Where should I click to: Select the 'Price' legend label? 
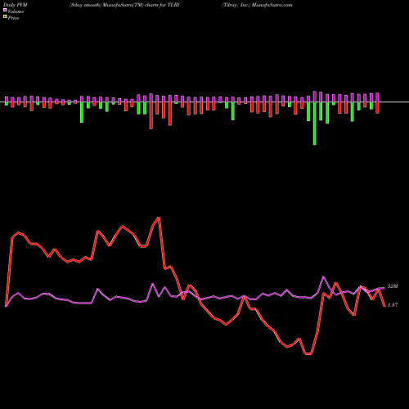click(13, 18)
